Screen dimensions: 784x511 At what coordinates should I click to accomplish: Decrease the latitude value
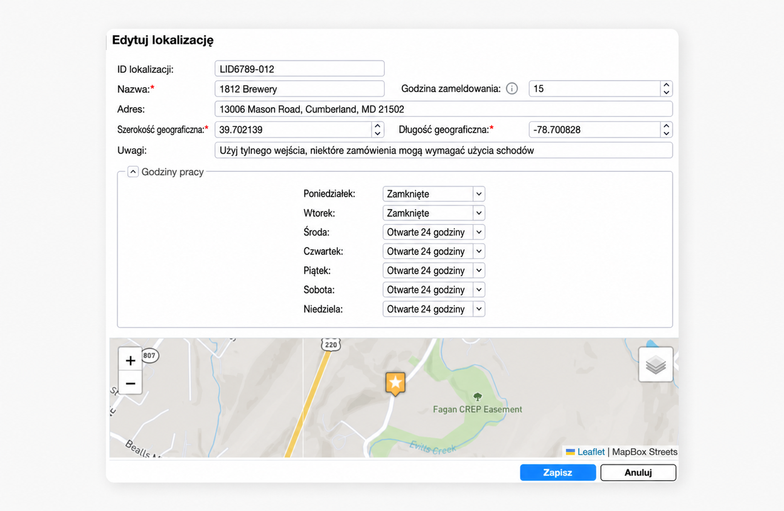pyautogui.click(x=378, y=133)
